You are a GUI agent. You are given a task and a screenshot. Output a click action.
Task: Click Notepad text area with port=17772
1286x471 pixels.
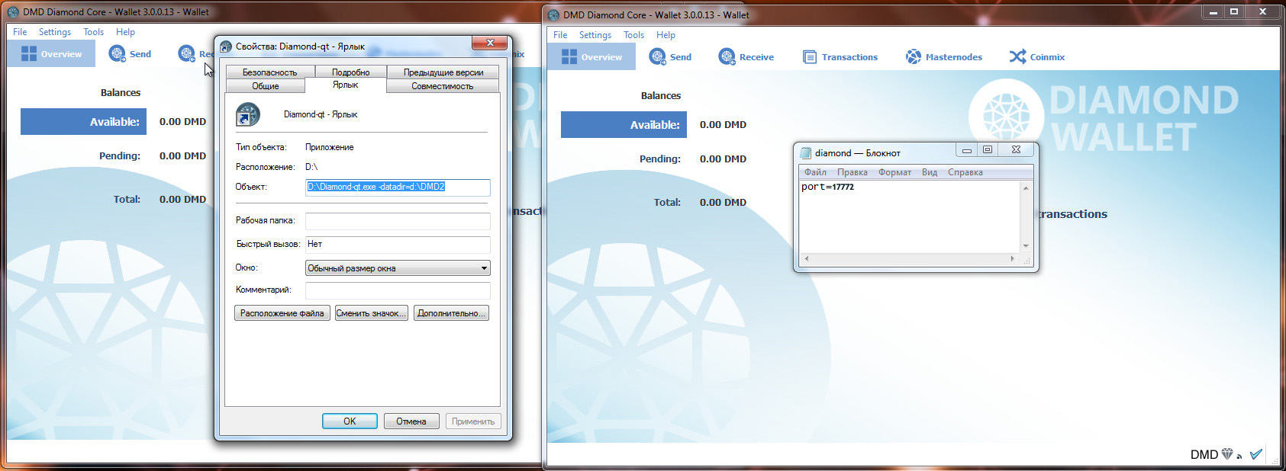pyautogui.click(x=910, y=216)
